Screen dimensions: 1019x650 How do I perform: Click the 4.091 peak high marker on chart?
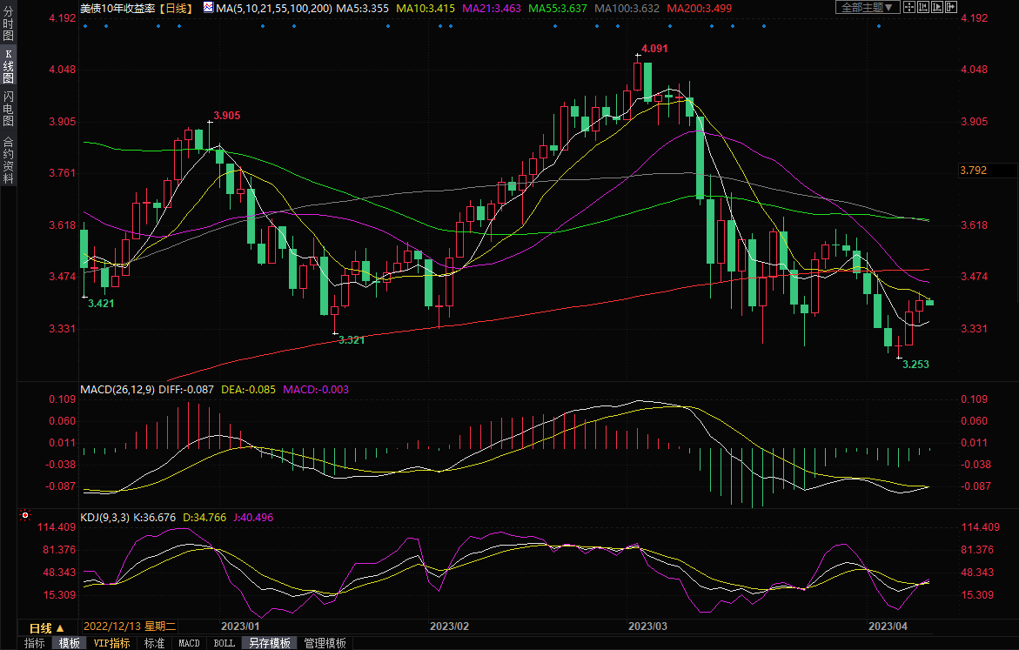click(654, 49)
